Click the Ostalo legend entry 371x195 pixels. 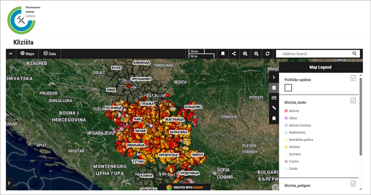coord(291,169)
